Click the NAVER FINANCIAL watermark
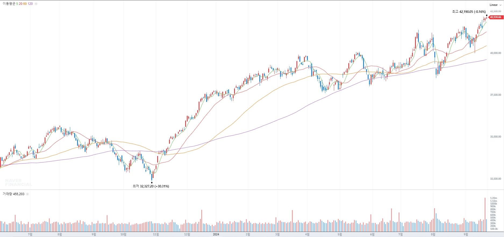Viewport: 504px width, 237px height. click(19, 183)
